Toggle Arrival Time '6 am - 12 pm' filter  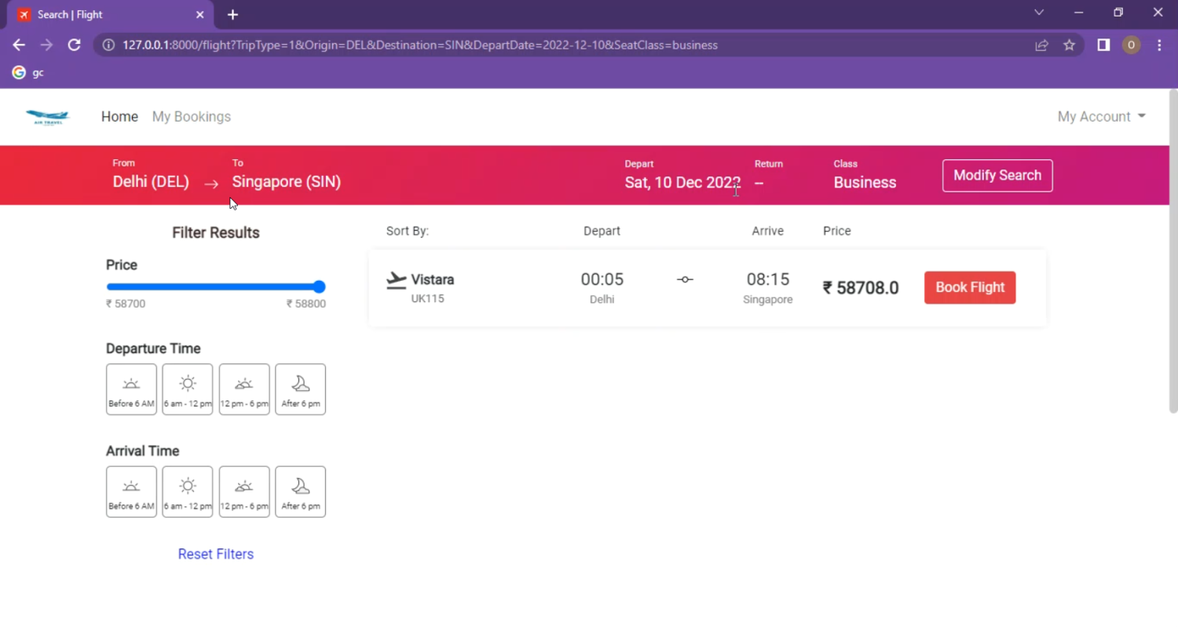[x=187, y=492]
